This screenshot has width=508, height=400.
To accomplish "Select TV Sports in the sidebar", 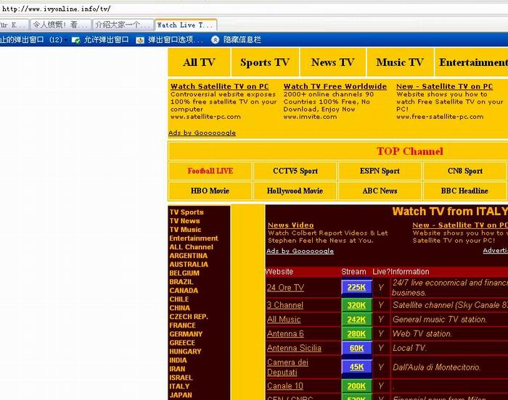I will (187, 212).
